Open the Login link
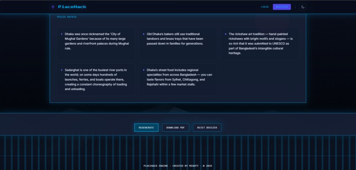Screen dimensions: 356x170 (x=265, y=7)
